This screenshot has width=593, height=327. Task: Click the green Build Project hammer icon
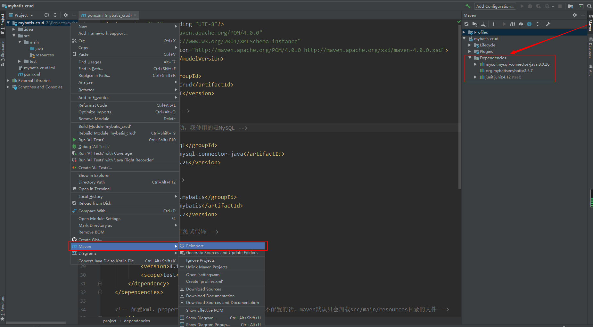coord(468,6)
